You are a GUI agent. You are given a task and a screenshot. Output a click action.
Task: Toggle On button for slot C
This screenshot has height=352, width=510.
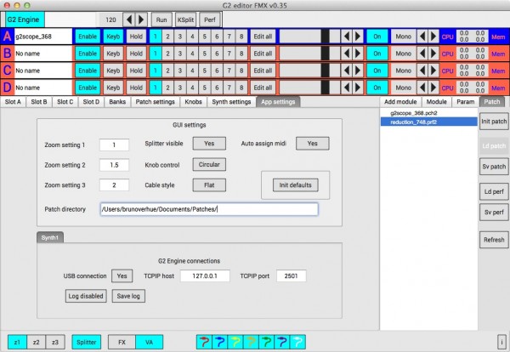(377, 71)
